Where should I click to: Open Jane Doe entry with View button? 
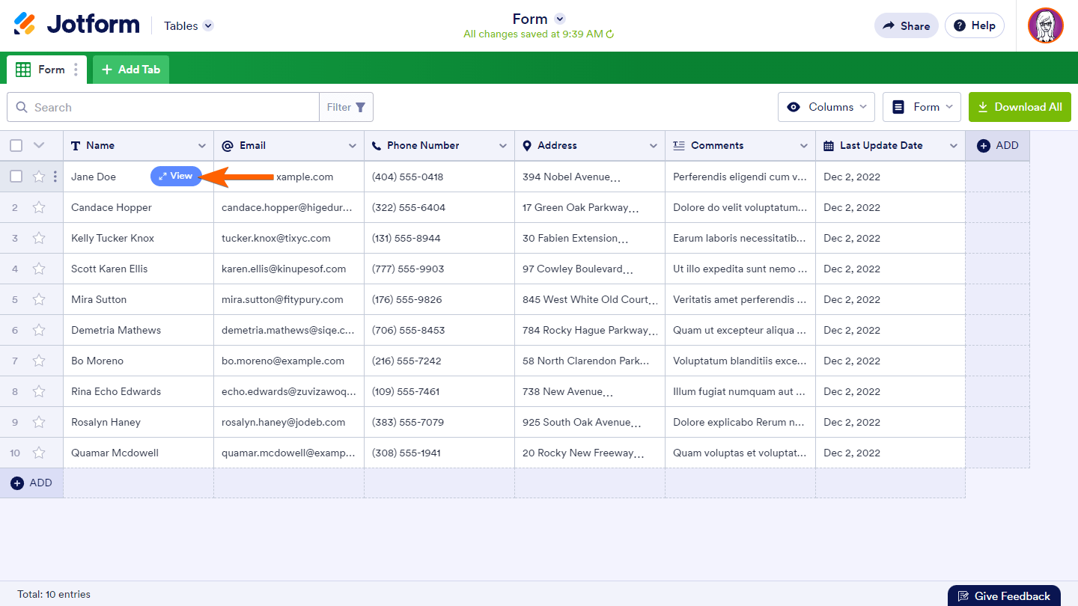point(176,176)
